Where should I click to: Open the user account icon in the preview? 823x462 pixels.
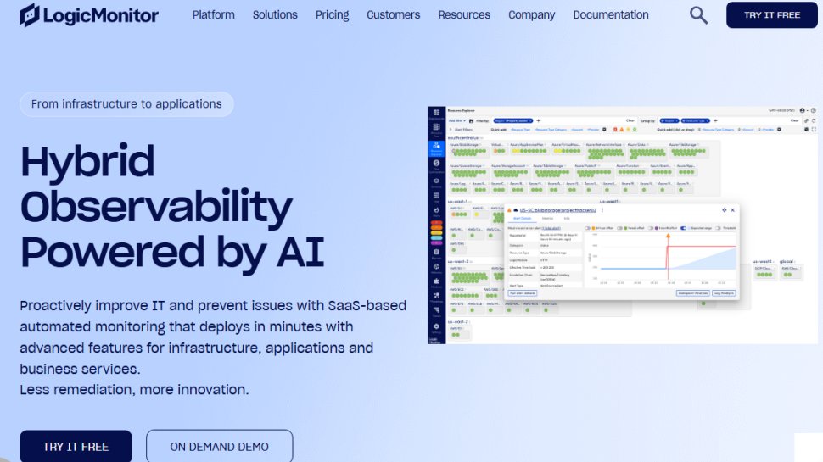[x=803, y=111]
